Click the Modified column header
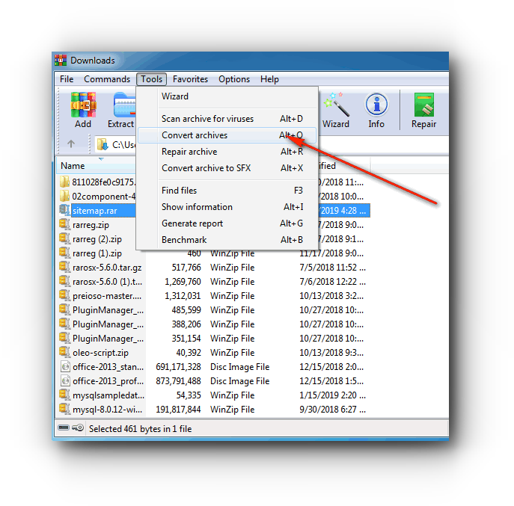The width and height of the screenshot is (514, 506). 343,166
